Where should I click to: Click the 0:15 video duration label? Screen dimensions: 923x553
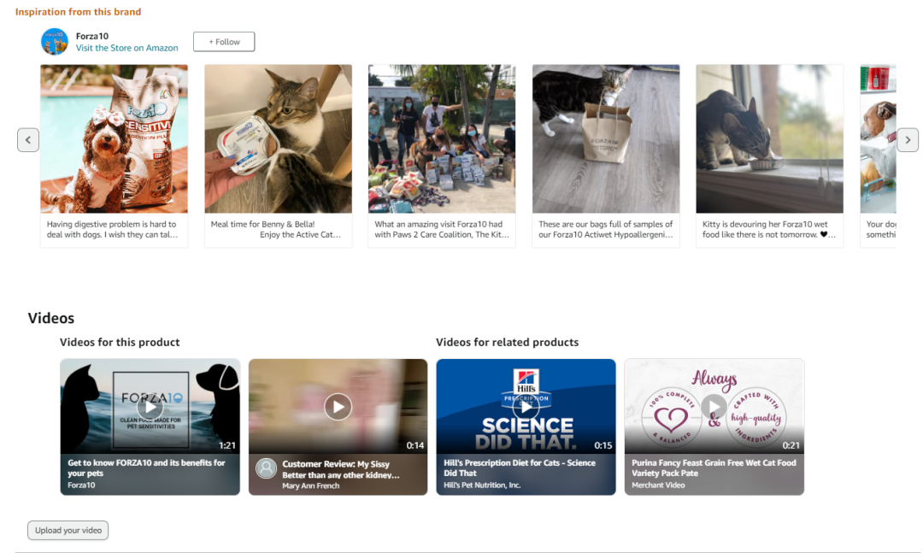click(603, 446)
